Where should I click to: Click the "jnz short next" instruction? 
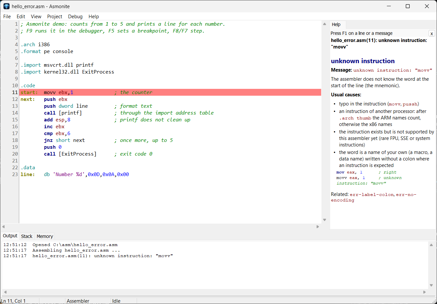(x=64, y=140)
